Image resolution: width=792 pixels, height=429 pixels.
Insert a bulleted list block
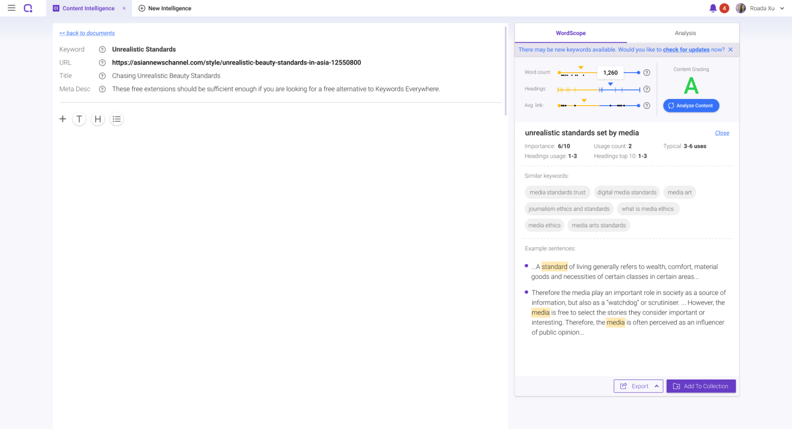[x=117, y=119]
